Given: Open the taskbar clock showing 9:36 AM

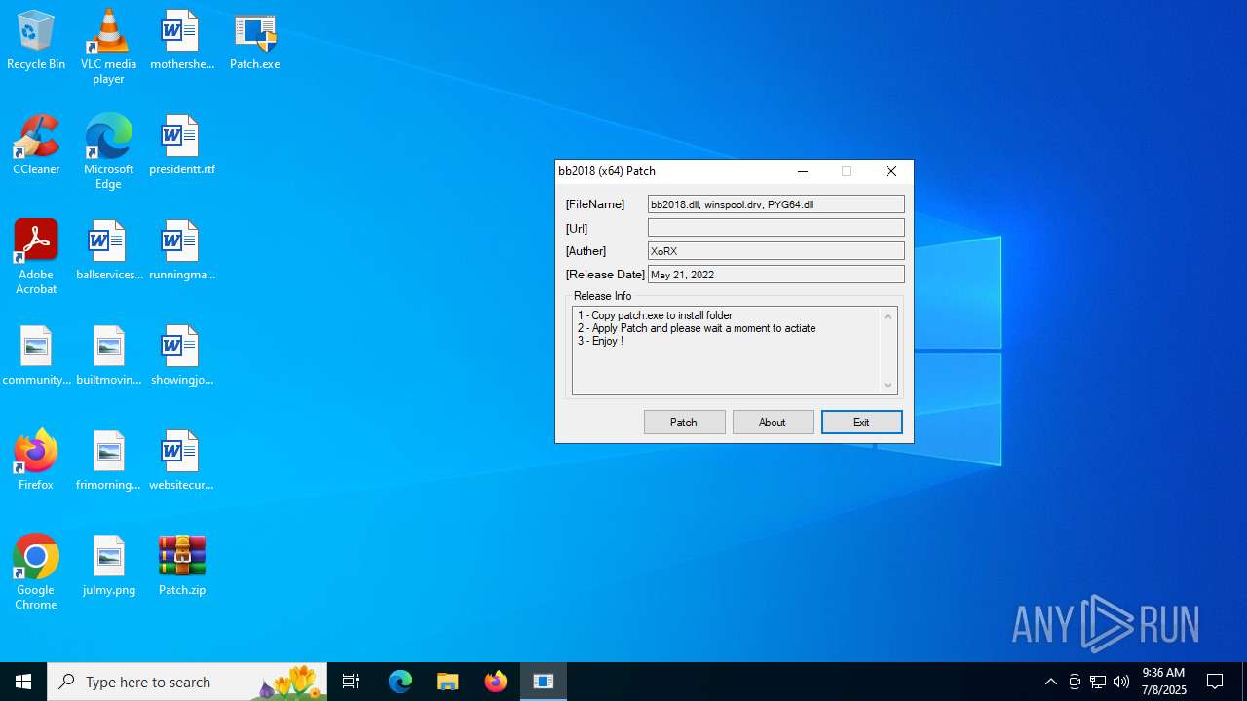Looking at the screenshot, I should [1163, 682].
